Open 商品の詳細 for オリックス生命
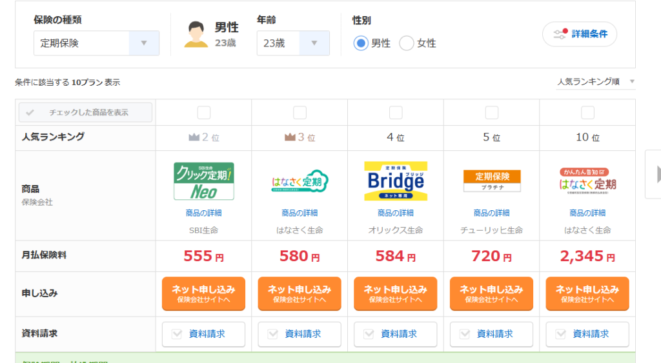The width and height of the screenshot is (661, 363). point(396,213)
